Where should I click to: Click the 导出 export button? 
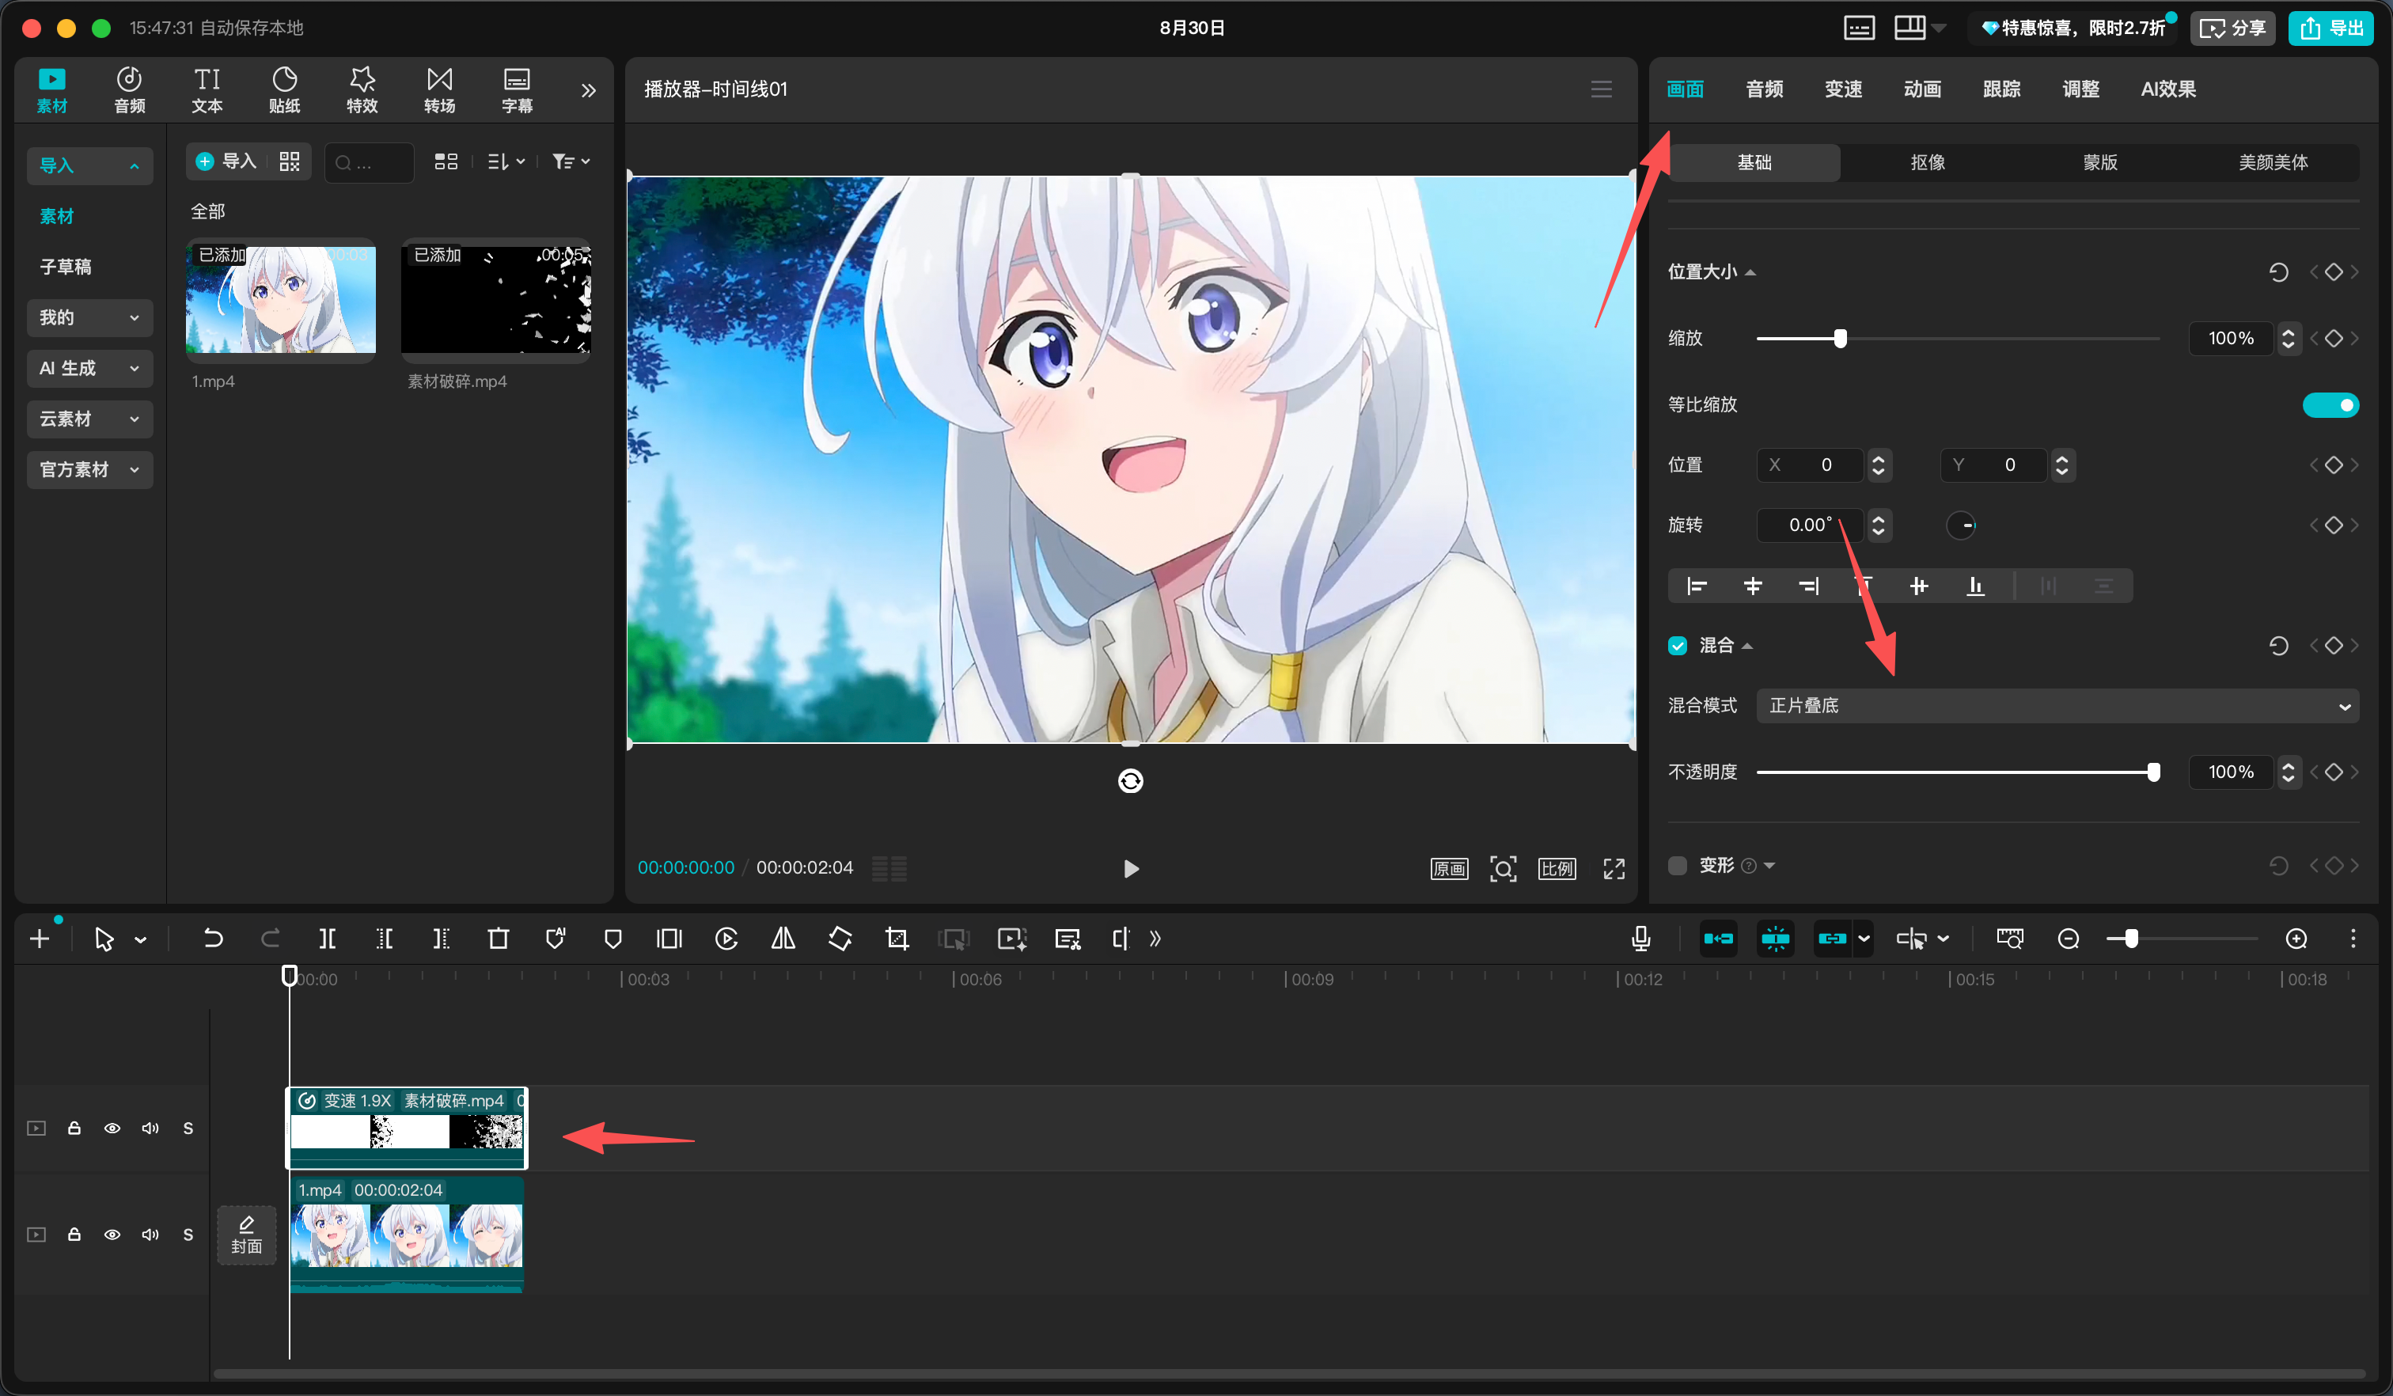pyautogui.click(x=2330, y=28)
